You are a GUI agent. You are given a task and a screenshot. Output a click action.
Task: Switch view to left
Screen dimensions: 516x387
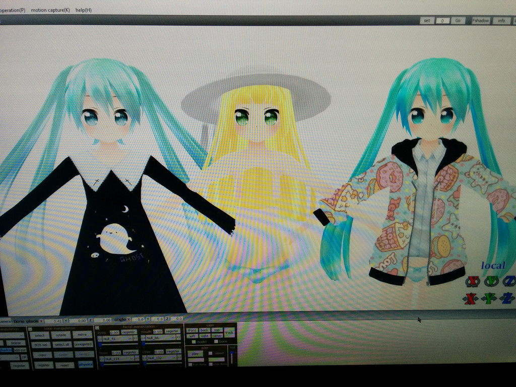[192, 336]
